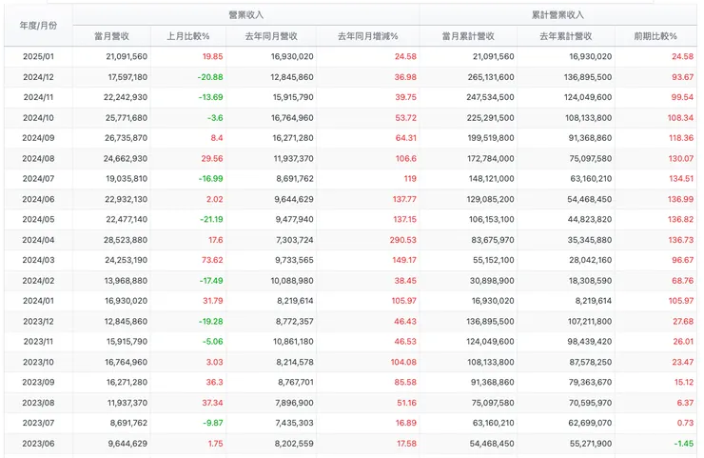Viewport: 704px width, 458px height.
Task: Click the 29.56 month-over-month percentage
Action: 212,159
